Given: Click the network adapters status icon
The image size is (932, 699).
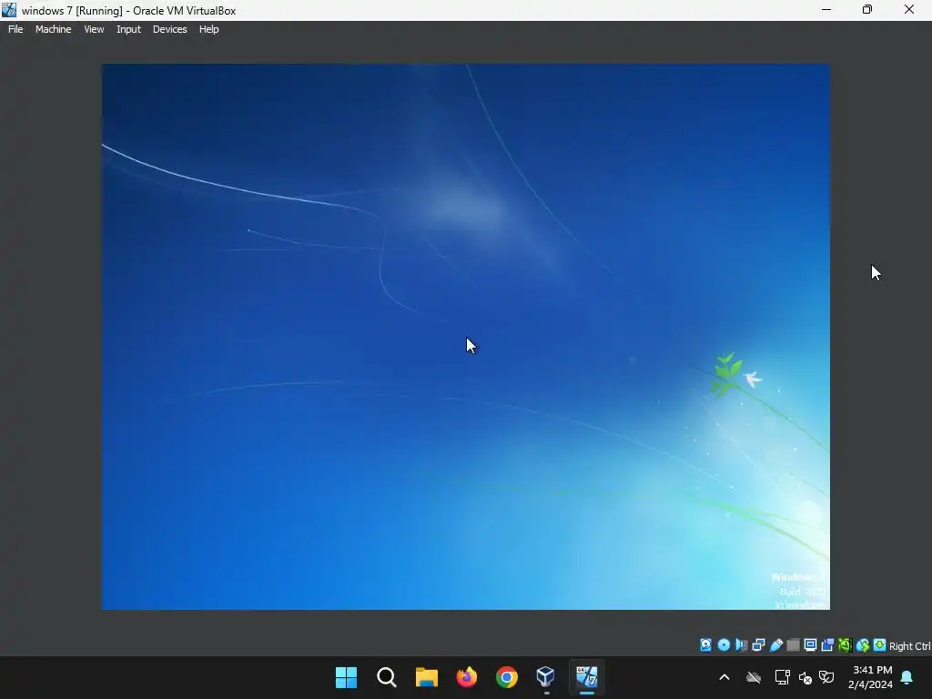Looking at the screenshot, I should pos(758,645).
